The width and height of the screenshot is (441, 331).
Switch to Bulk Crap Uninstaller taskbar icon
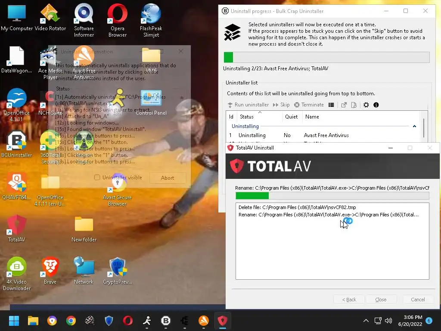point(166,321)
